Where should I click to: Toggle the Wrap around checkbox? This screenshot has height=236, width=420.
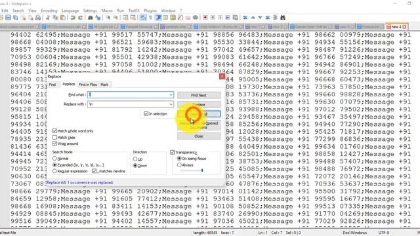tap(54, 144)
